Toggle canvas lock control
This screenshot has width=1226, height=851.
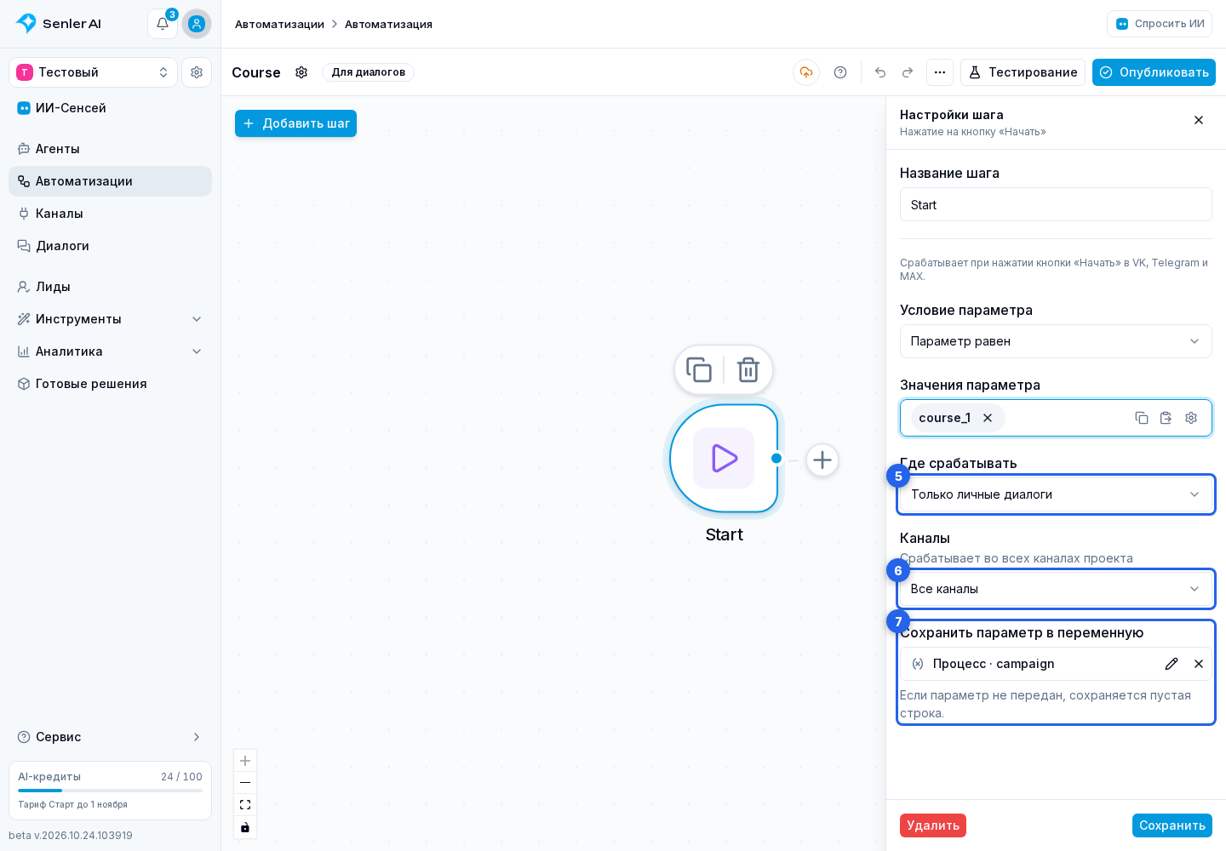[x=245, y=827]
